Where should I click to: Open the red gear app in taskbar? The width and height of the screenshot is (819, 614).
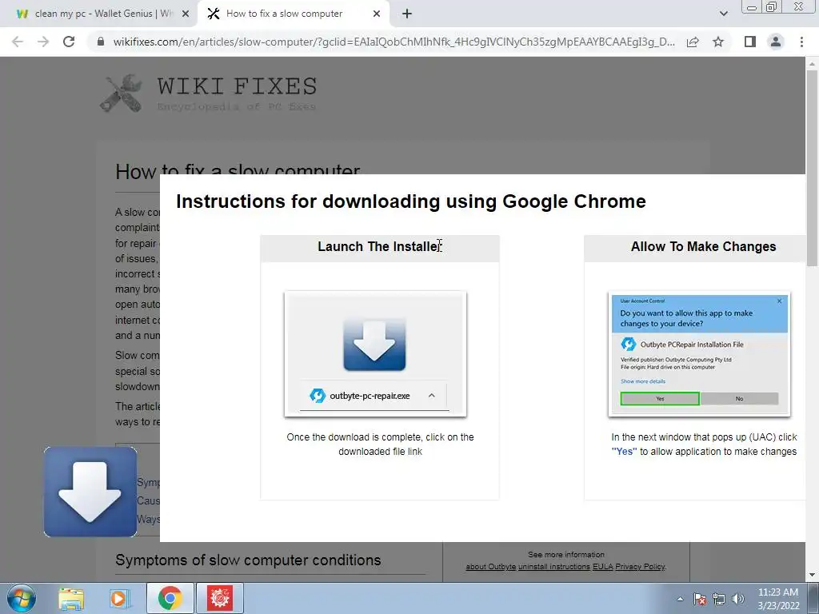click(x=220, y=598)
